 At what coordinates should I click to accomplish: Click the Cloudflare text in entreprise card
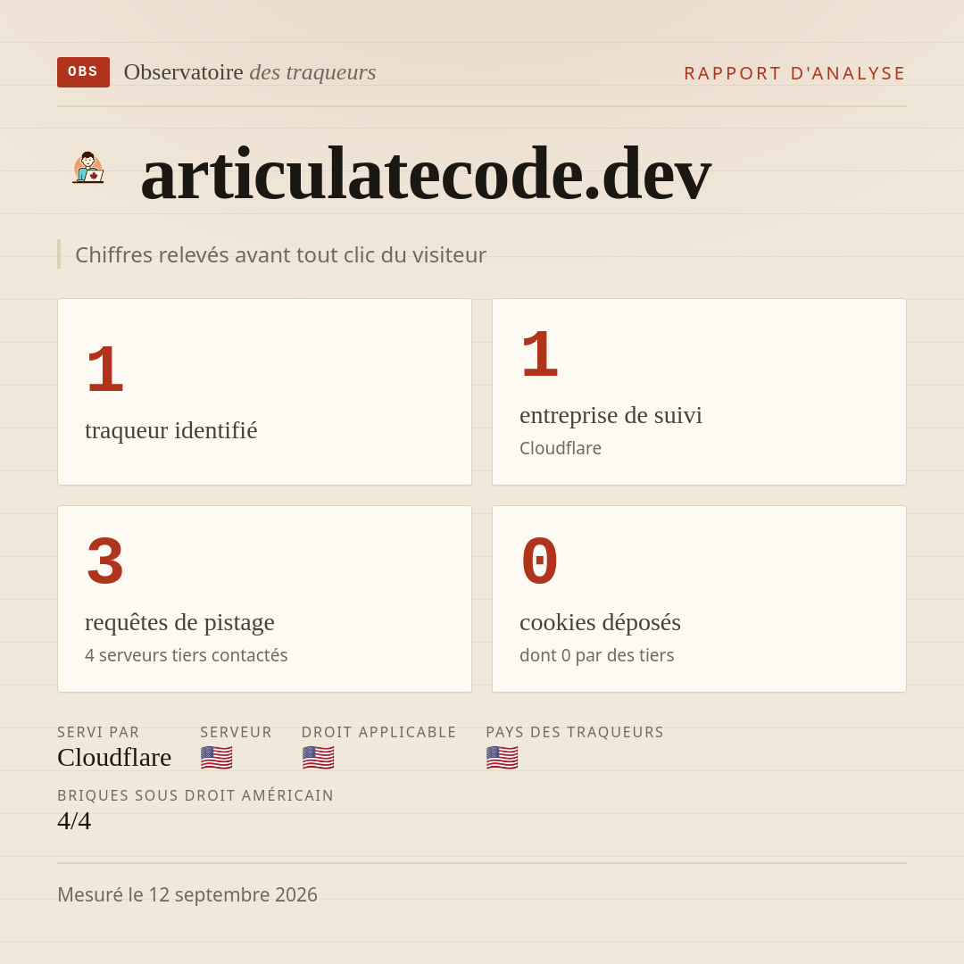coord(560,448)
